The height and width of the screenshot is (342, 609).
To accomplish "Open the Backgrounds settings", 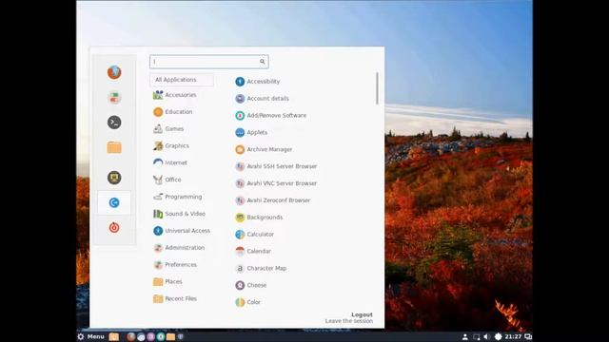I will [259, 218].
